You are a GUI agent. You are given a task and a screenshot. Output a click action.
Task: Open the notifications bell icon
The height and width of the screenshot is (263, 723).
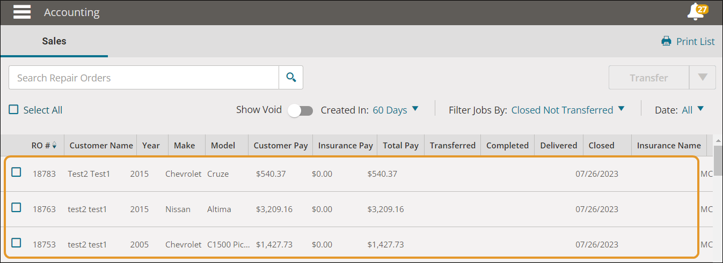[696, 12]
